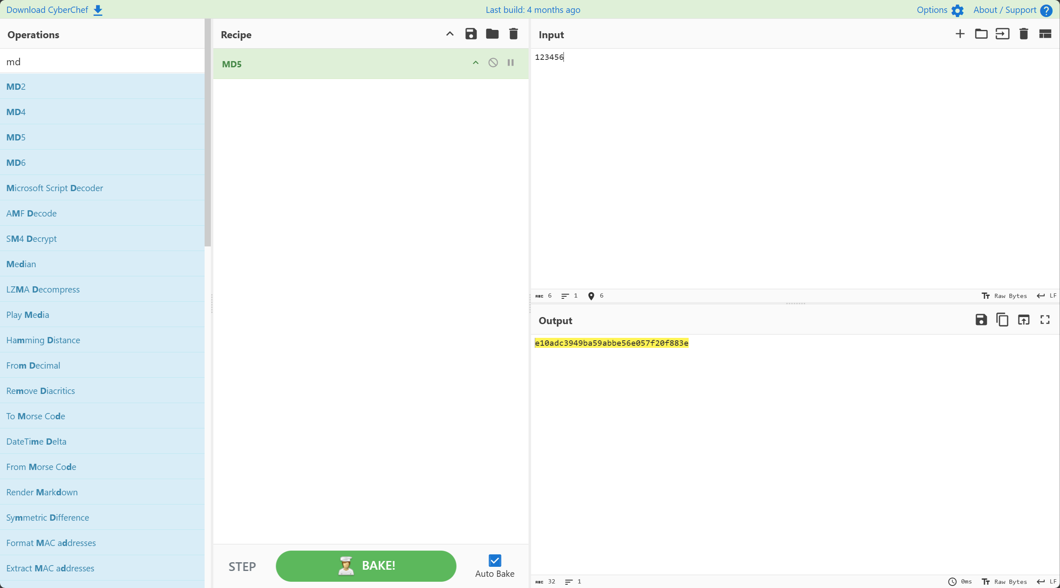
Task: Choose Play Media operation
Action: pyautogui.click(x=102, y=315)
